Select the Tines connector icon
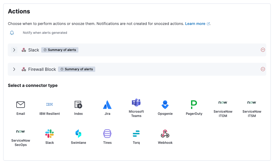The image size is (274, 165). point(107,134)
